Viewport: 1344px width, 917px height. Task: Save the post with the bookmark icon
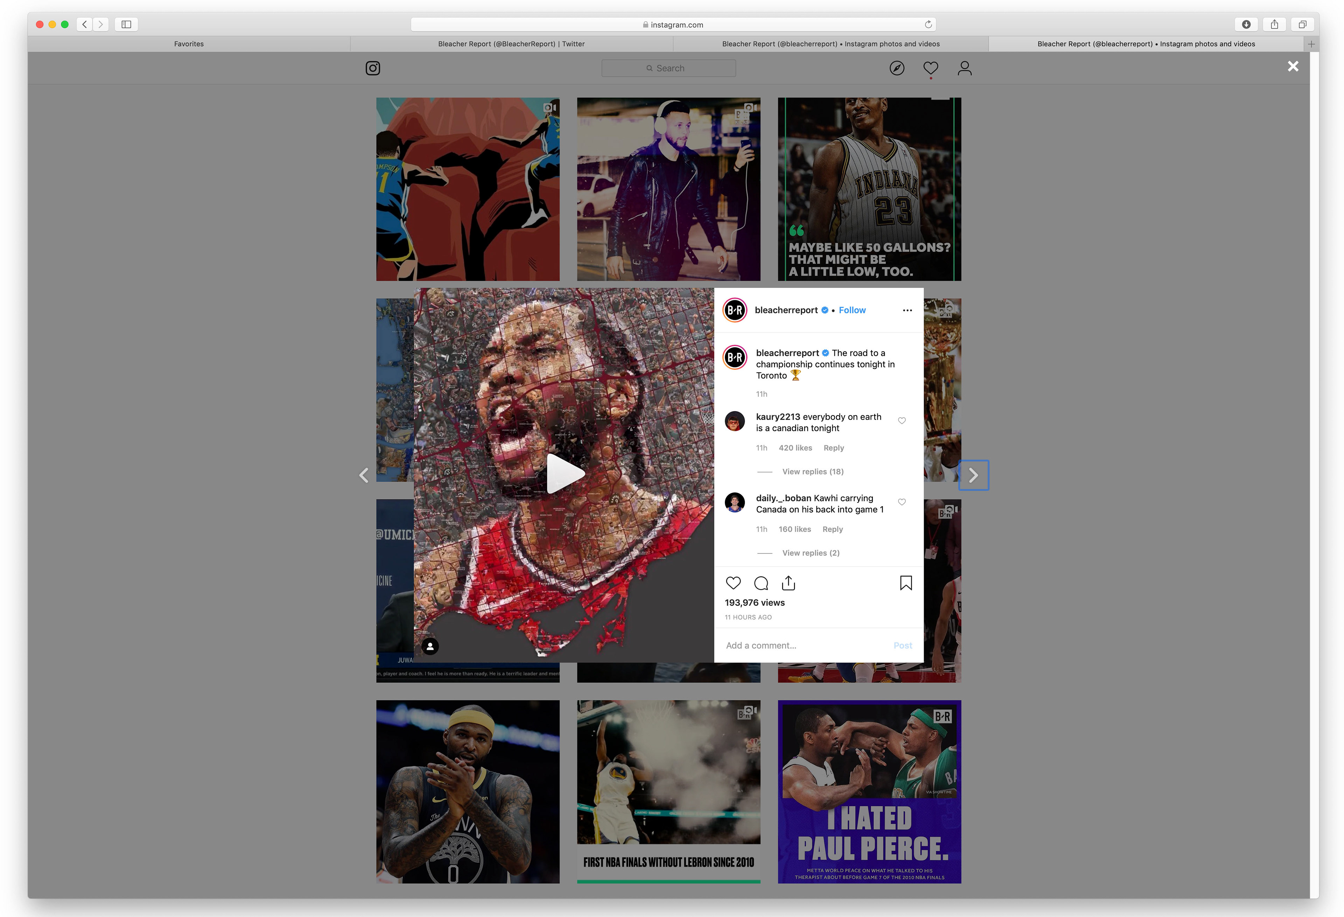click(x=906, y=583)
